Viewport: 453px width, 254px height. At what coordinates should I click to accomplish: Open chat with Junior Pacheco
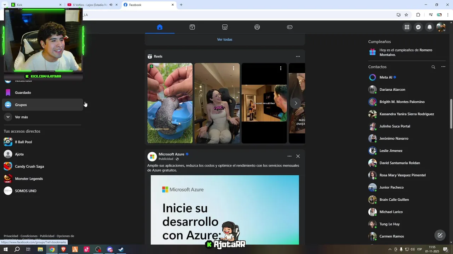pyautogui.click(x=407, y=187)
